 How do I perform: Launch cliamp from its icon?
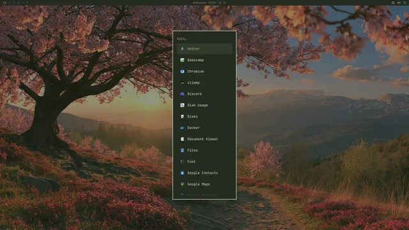[x=182, y=82]
